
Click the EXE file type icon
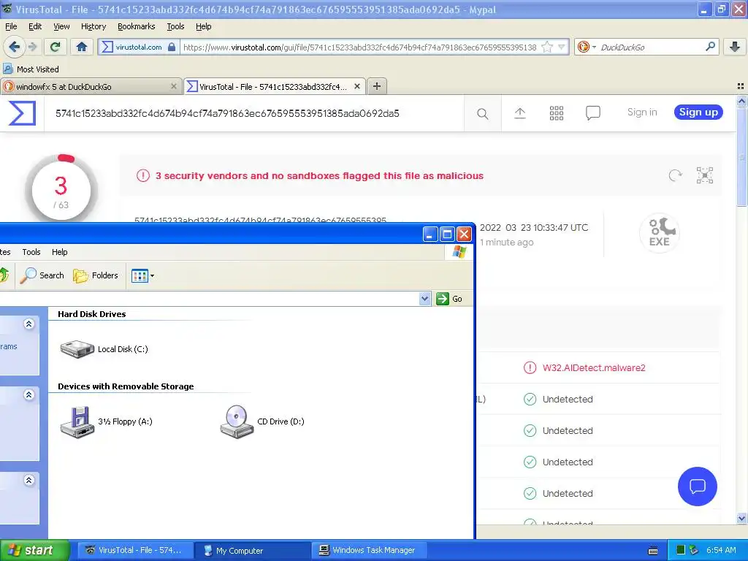click(x=660, y=233)
